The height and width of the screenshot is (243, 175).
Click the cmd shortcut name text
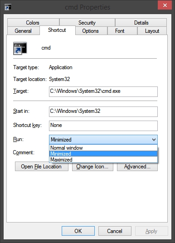tap(46, 48)
